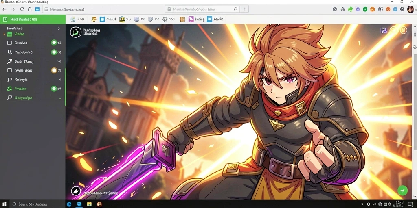Open Edge browser from taskbar
417x208 pixels.
[69, 204]
